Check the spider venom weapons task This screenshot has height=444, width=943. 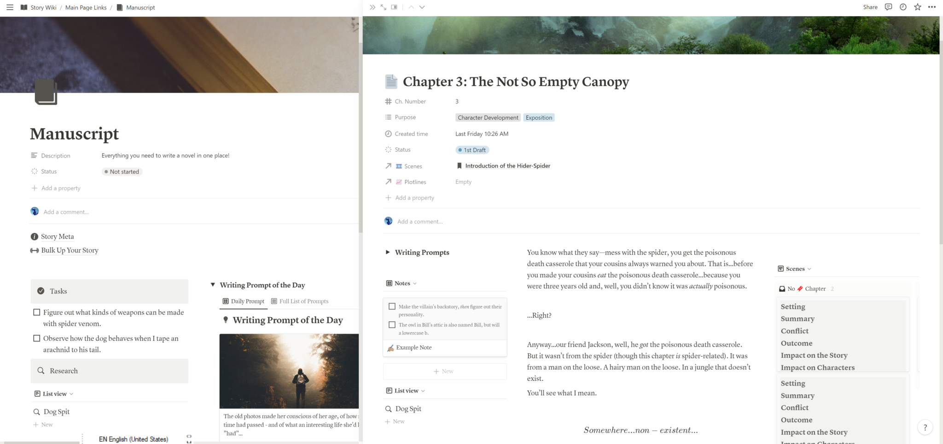pos(37,312)
